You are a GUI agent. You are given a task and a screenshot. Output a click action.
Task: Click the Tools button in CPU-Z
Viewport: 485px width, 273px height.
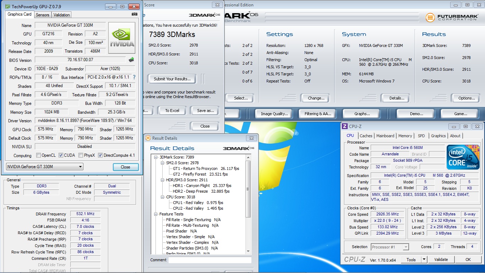coord(411,259)
